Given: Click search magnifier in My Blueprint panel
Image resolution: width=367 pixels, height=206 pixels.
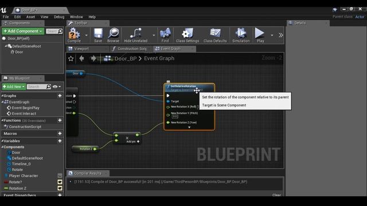Looking at the screenshot, I should [48, 86].
